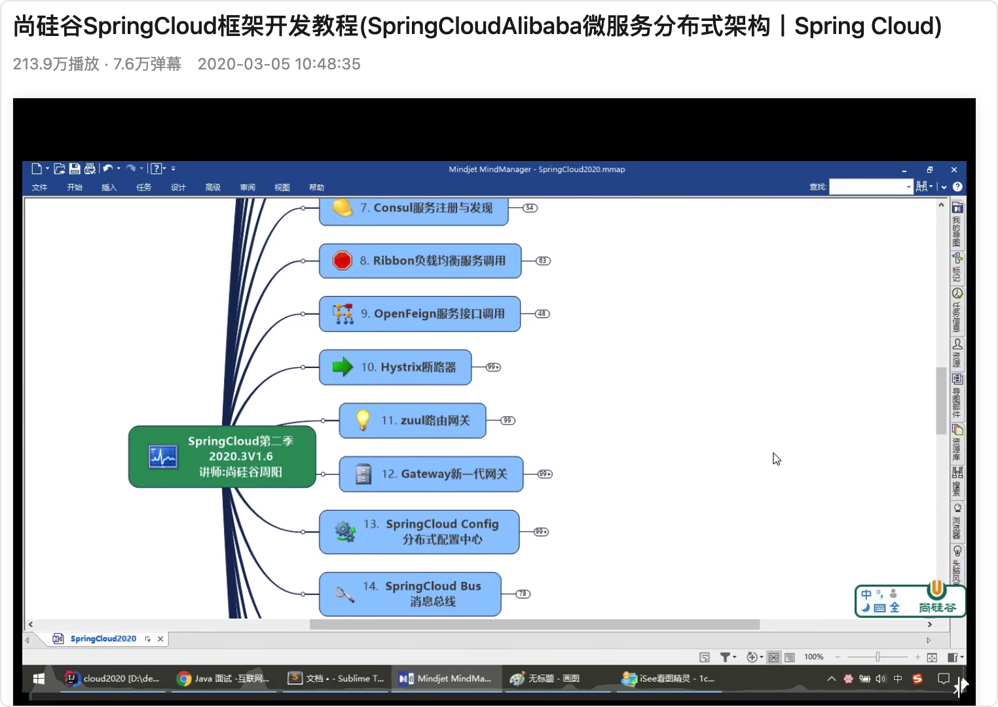
Task: Open the 我的导图 side panel
Action: click(x=957, y=225)
